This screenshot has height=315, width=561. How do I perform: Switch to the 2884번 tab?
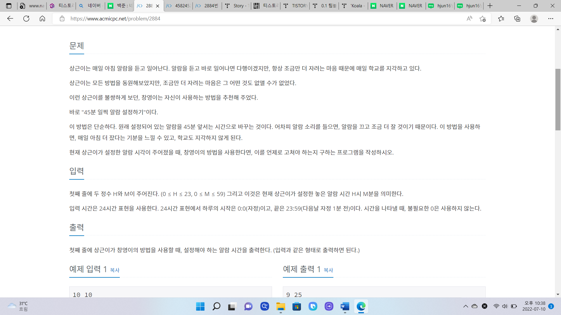(x=207, y=6)
